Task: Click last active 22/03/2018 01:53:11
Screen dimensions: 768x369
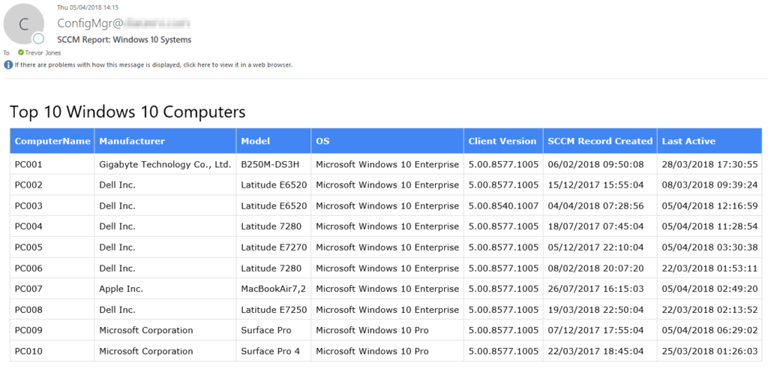Action: click(709, 268)
